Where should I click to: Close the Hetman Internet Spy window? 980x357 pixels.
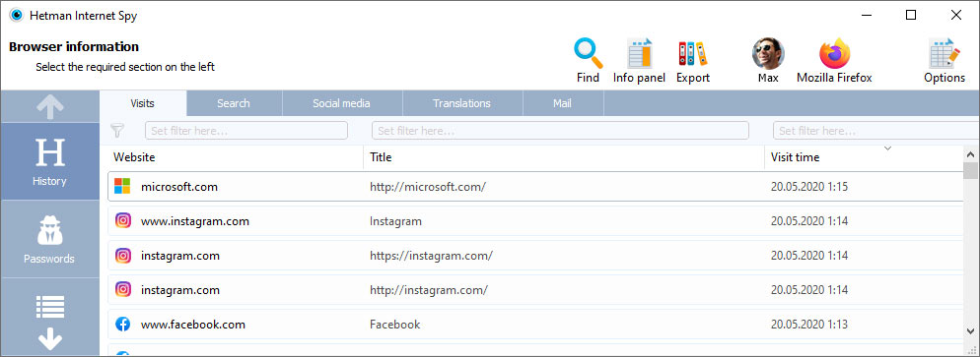click(x=956, y=15)
